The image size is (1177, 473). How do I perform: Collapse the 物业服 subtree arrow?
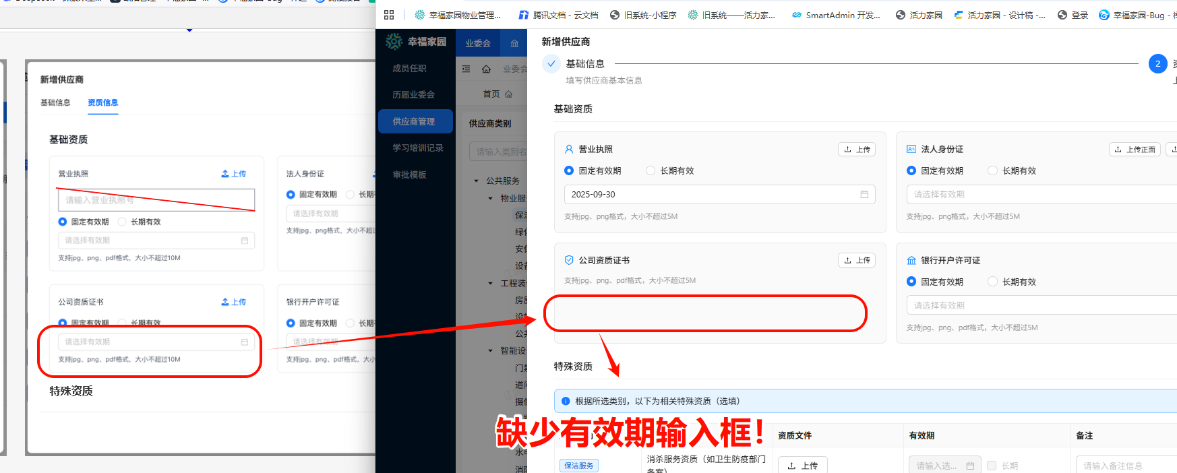click(x=490, y=198)
